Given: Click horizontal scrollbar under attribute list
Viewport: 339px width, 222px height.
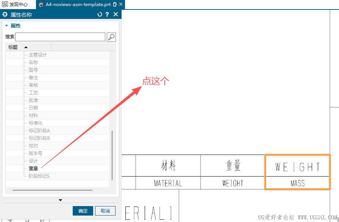Looking at the screenshot, I should pos(52,190).
